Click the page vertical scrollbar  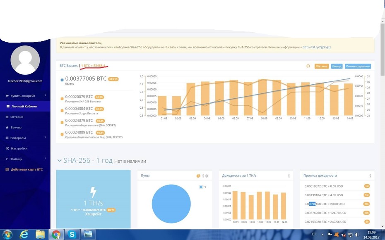point(383,125)
